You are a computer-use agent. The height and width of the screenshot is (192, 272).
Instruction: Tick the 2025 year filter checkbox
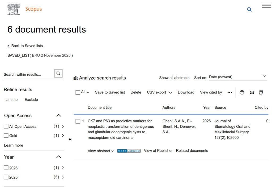[6, 177]
